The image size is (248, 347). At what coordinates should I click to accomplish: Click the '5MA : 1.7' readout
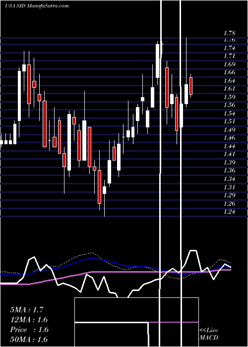pos(27,310)
